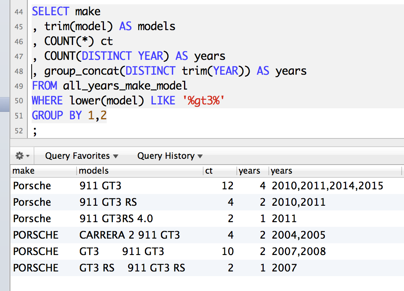The image size is (404, 291).
Task: Sort by the ct column header
Action: (x=220, y=171)
